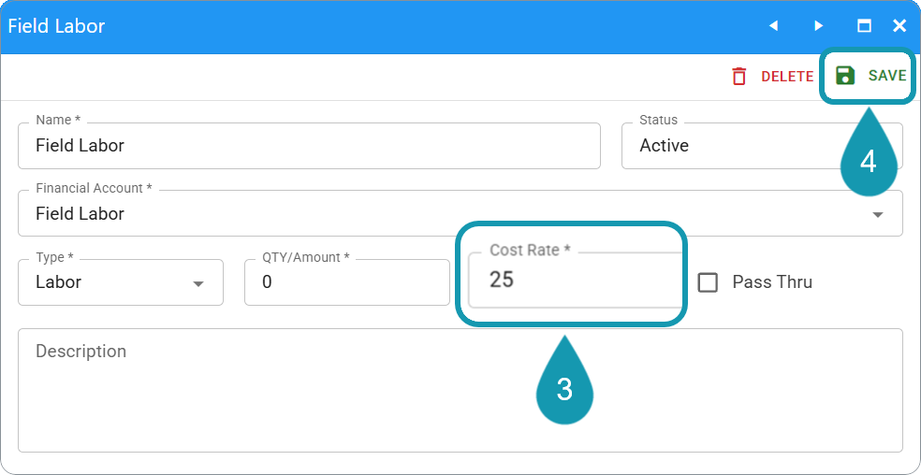
Task: Click the Field Labor dialog title
Action: click(x=56, y=26)
